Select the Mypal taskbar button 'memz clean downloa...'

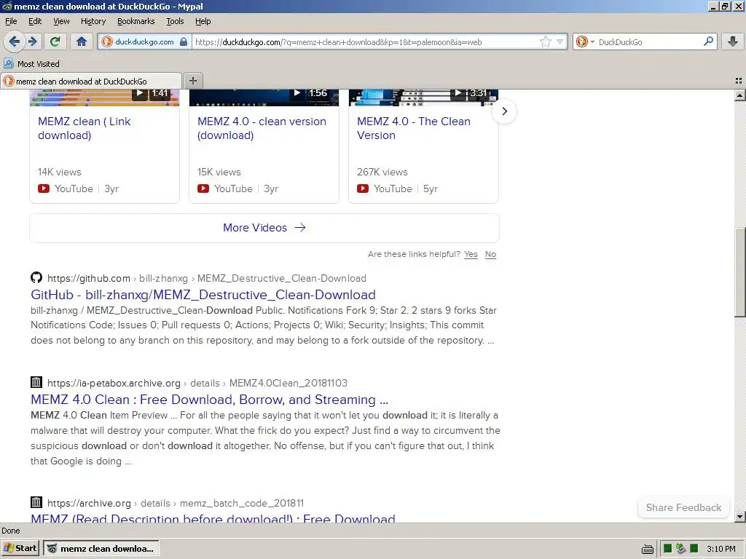(x=101, y=549)
